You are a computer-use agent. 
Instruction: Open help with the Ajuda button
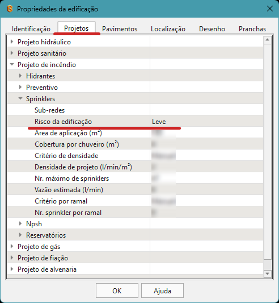[162, 290]
